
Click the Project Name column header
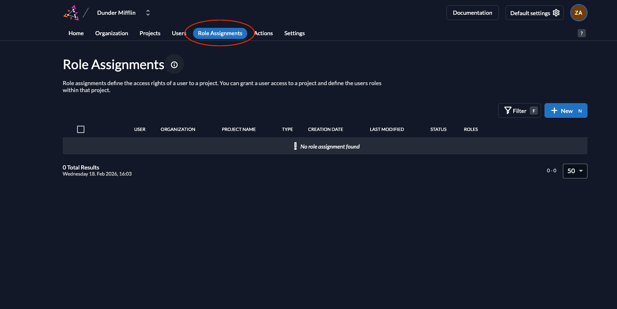tap(239, 129)
